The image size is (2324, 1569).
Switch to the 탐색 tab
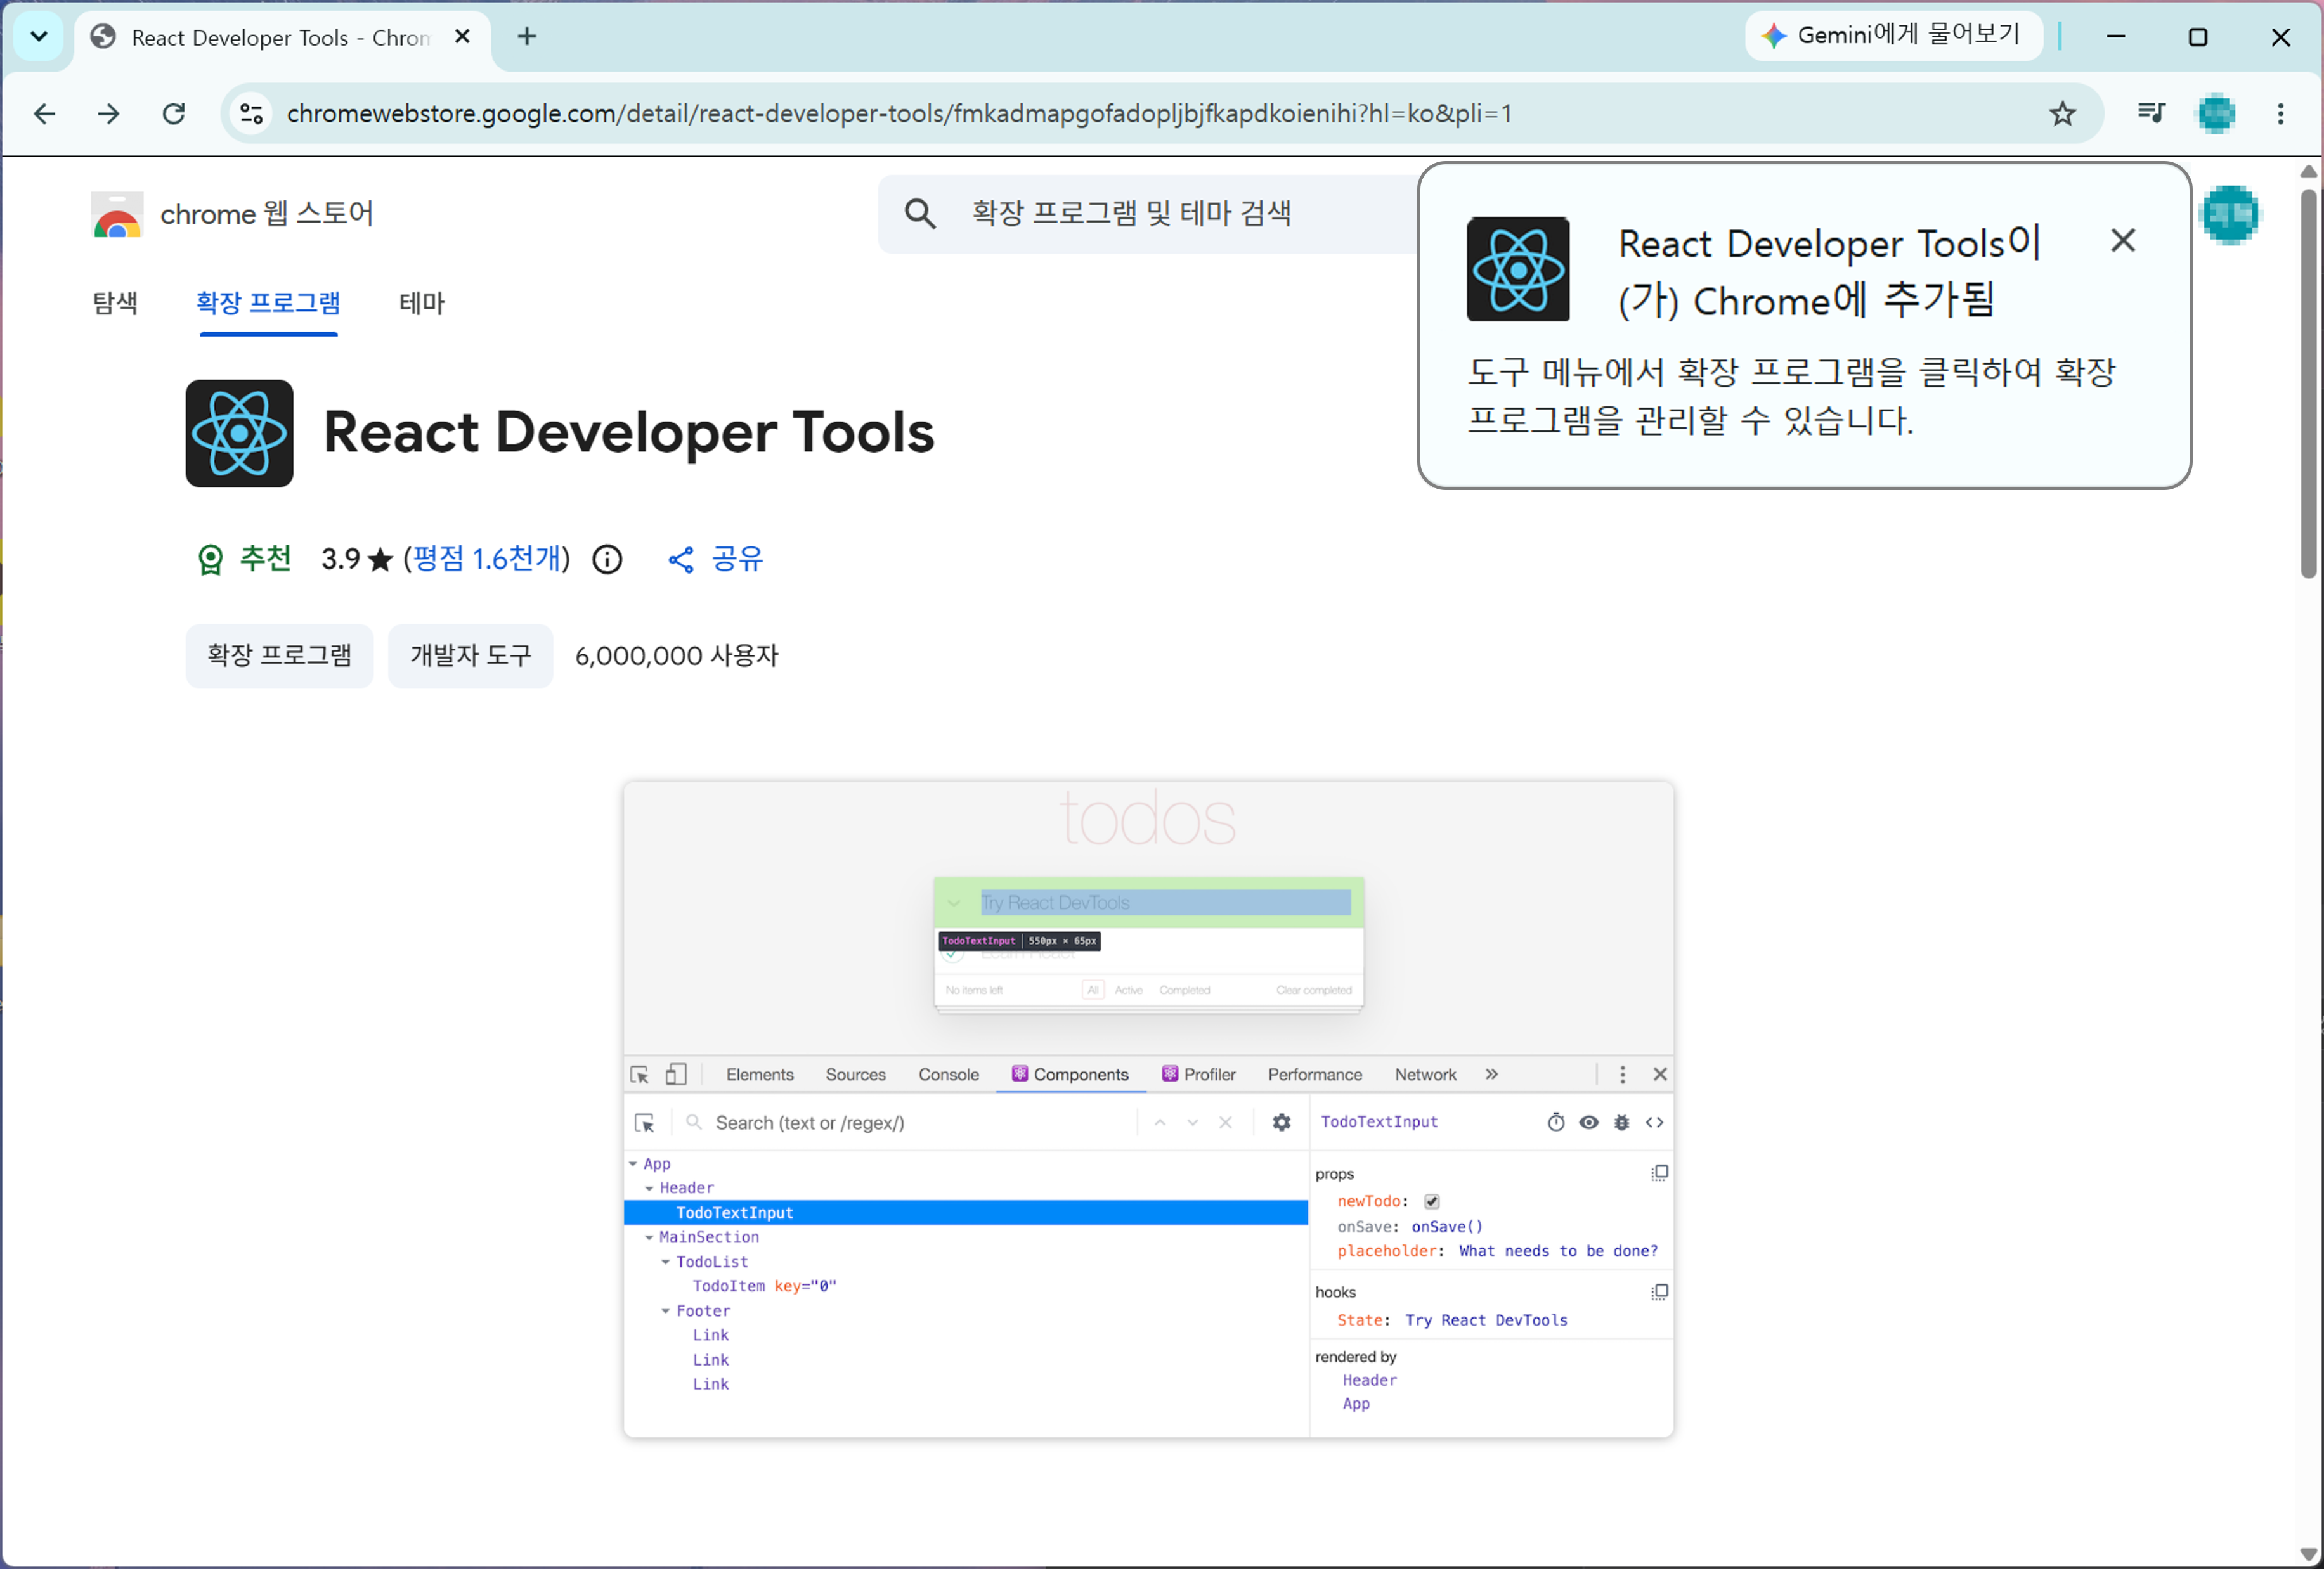tap(116, 303)
